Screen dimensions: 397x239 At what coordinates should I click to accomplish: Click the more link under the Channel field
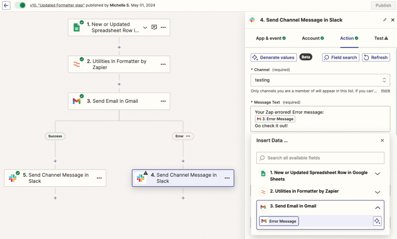[385, 91]
